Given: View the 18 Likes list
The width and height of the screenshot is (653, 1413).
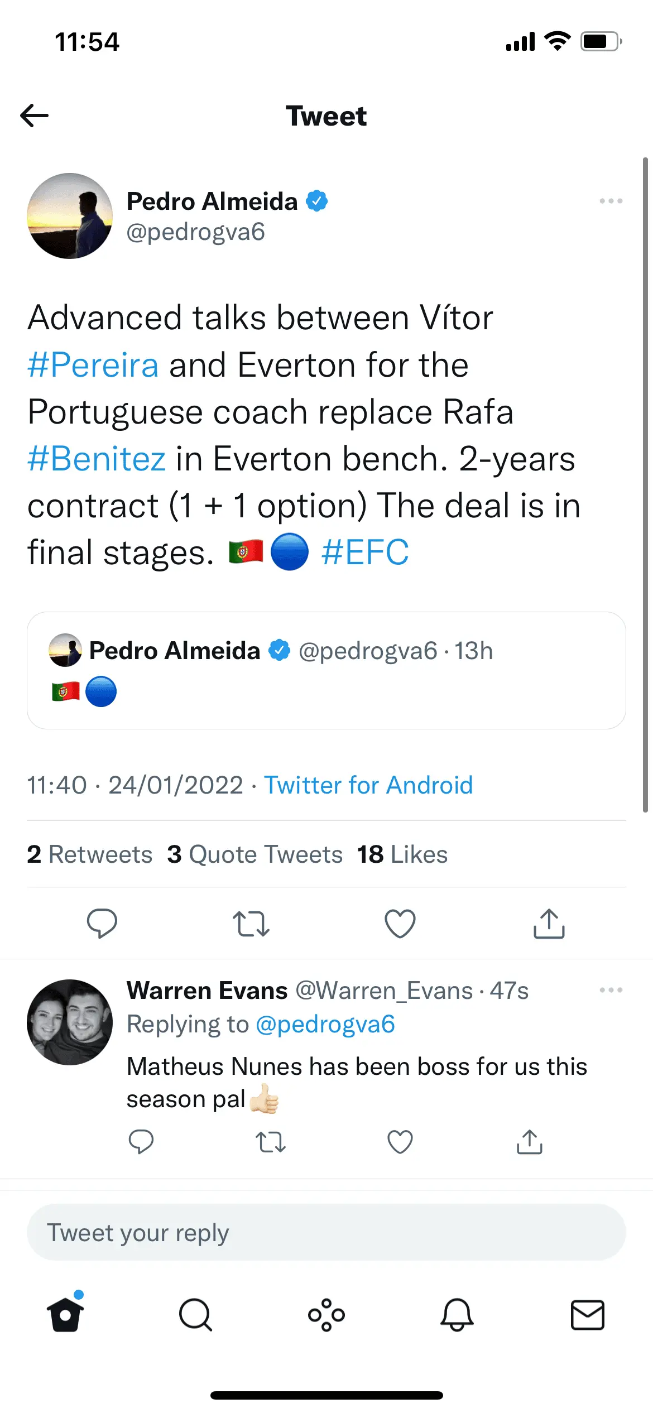Looking at the screenshot, I should [x=402, y=854].
